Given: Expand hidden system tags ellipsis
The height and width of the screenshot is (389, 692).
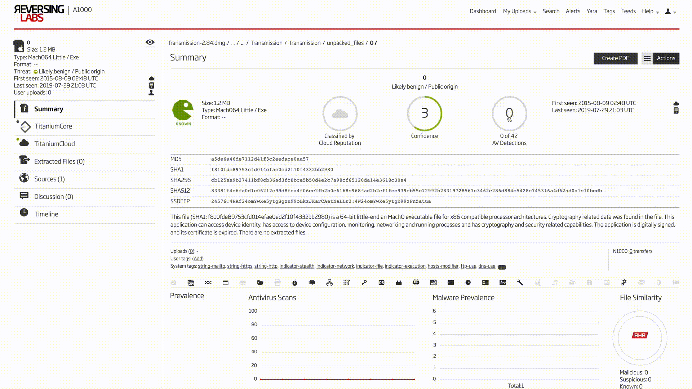Looking at the screenshot, I should [502, 267].
